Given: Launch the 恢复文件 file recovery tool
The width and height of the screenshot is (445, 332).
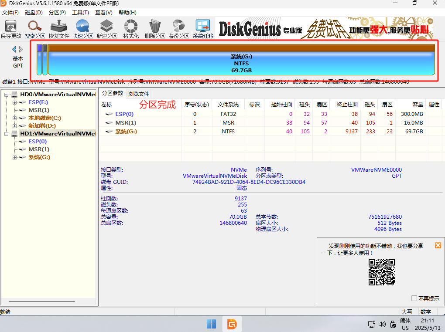Looking at the screenshot, I should [x=59, y=29].
